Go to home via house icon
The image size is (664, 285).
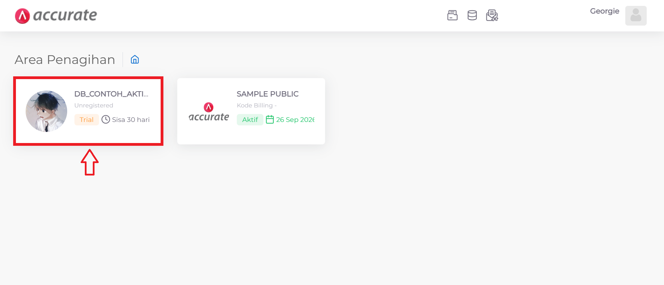point(135,59)
